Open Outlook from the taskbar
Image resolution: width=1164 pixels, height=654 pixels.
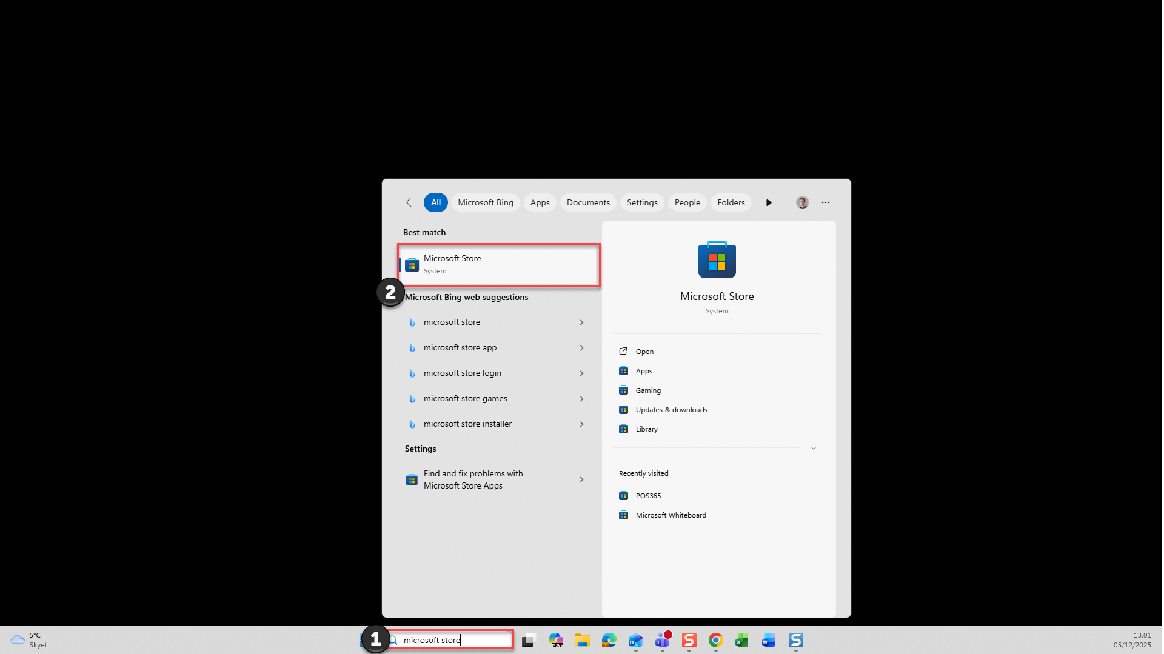pos(635,640)
